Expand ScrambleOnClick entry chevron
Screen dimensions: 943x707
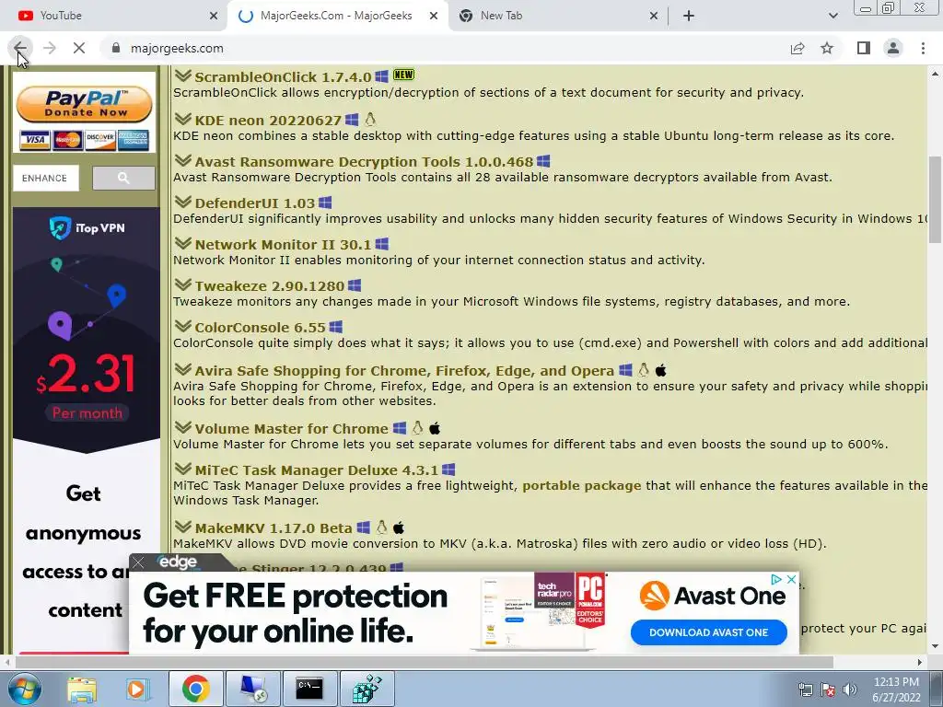click(x=183, y=75)
